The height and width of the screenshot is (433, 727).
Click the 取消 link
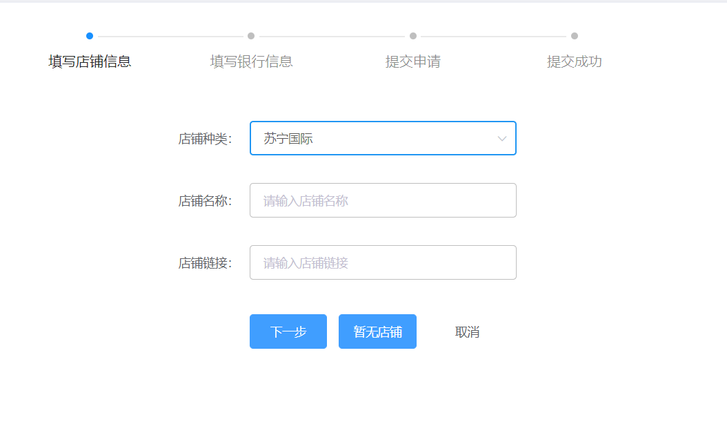pos(466,331)
